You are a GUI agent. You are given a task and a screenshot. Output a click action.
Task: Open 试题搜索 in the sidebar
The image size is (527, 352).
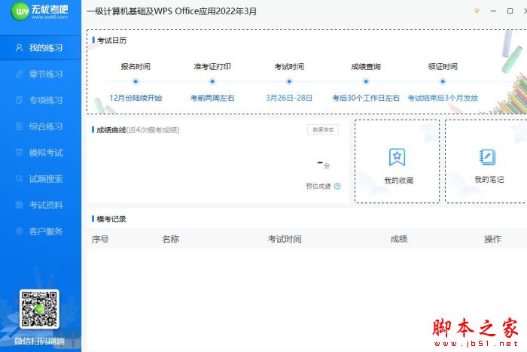pyautogui.click(x=41, y=179)
